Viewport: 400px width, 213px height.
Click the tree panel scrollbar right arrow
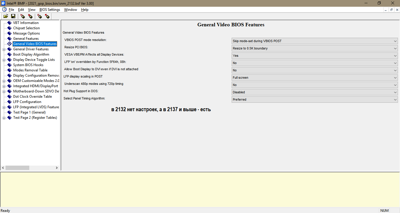click(57, 168)
